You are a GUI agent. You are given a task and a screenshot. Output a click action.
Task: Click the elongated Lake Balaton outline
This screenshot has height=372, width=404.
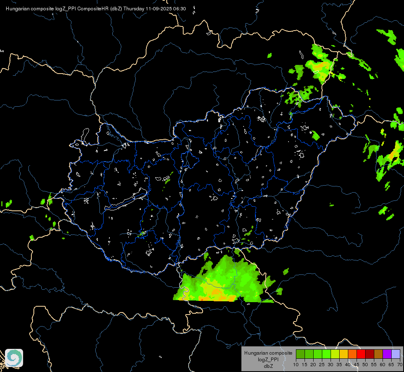coord(126,200)
